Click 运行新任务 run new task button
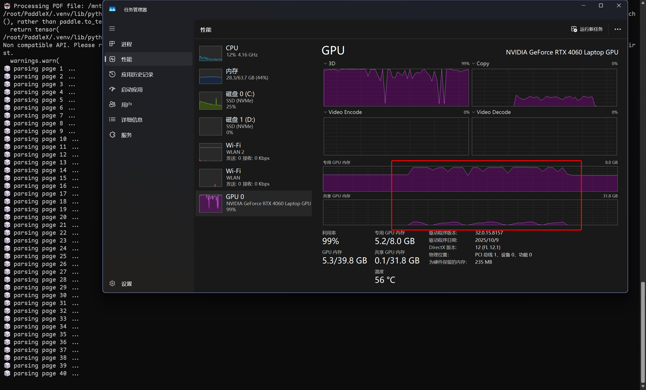 (587, 29)
